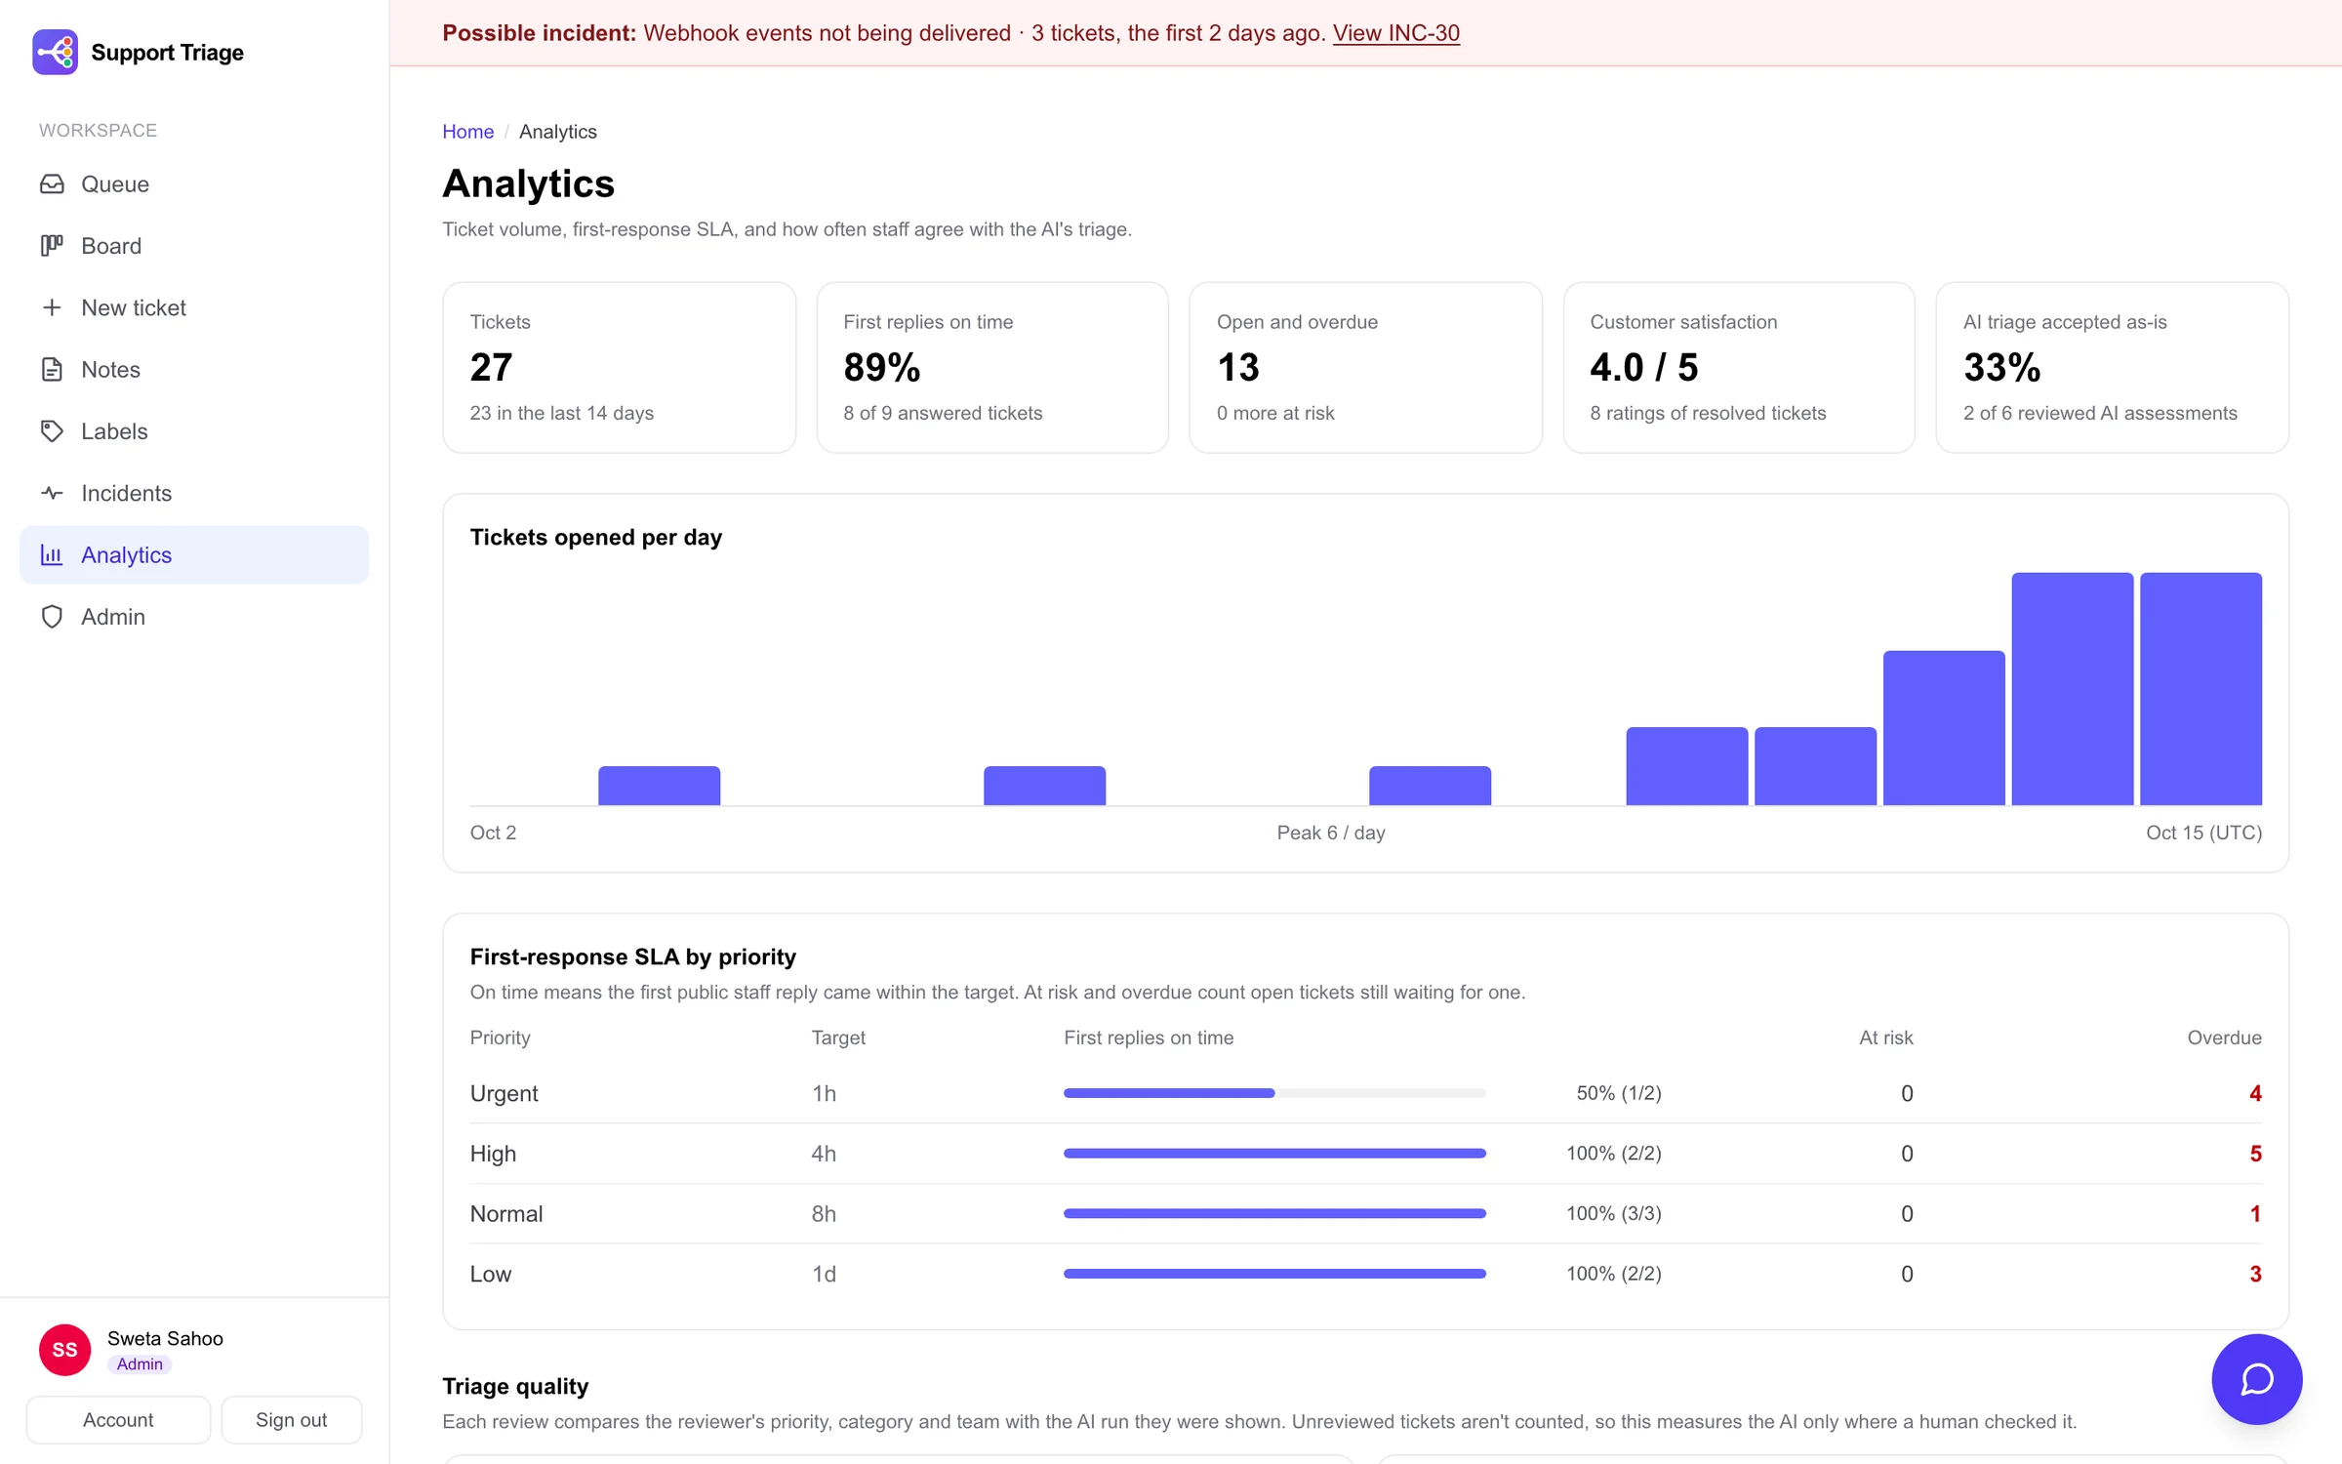
Task: Click the '50% (1/2)' Urgent value
Action: (1619, 1093)
